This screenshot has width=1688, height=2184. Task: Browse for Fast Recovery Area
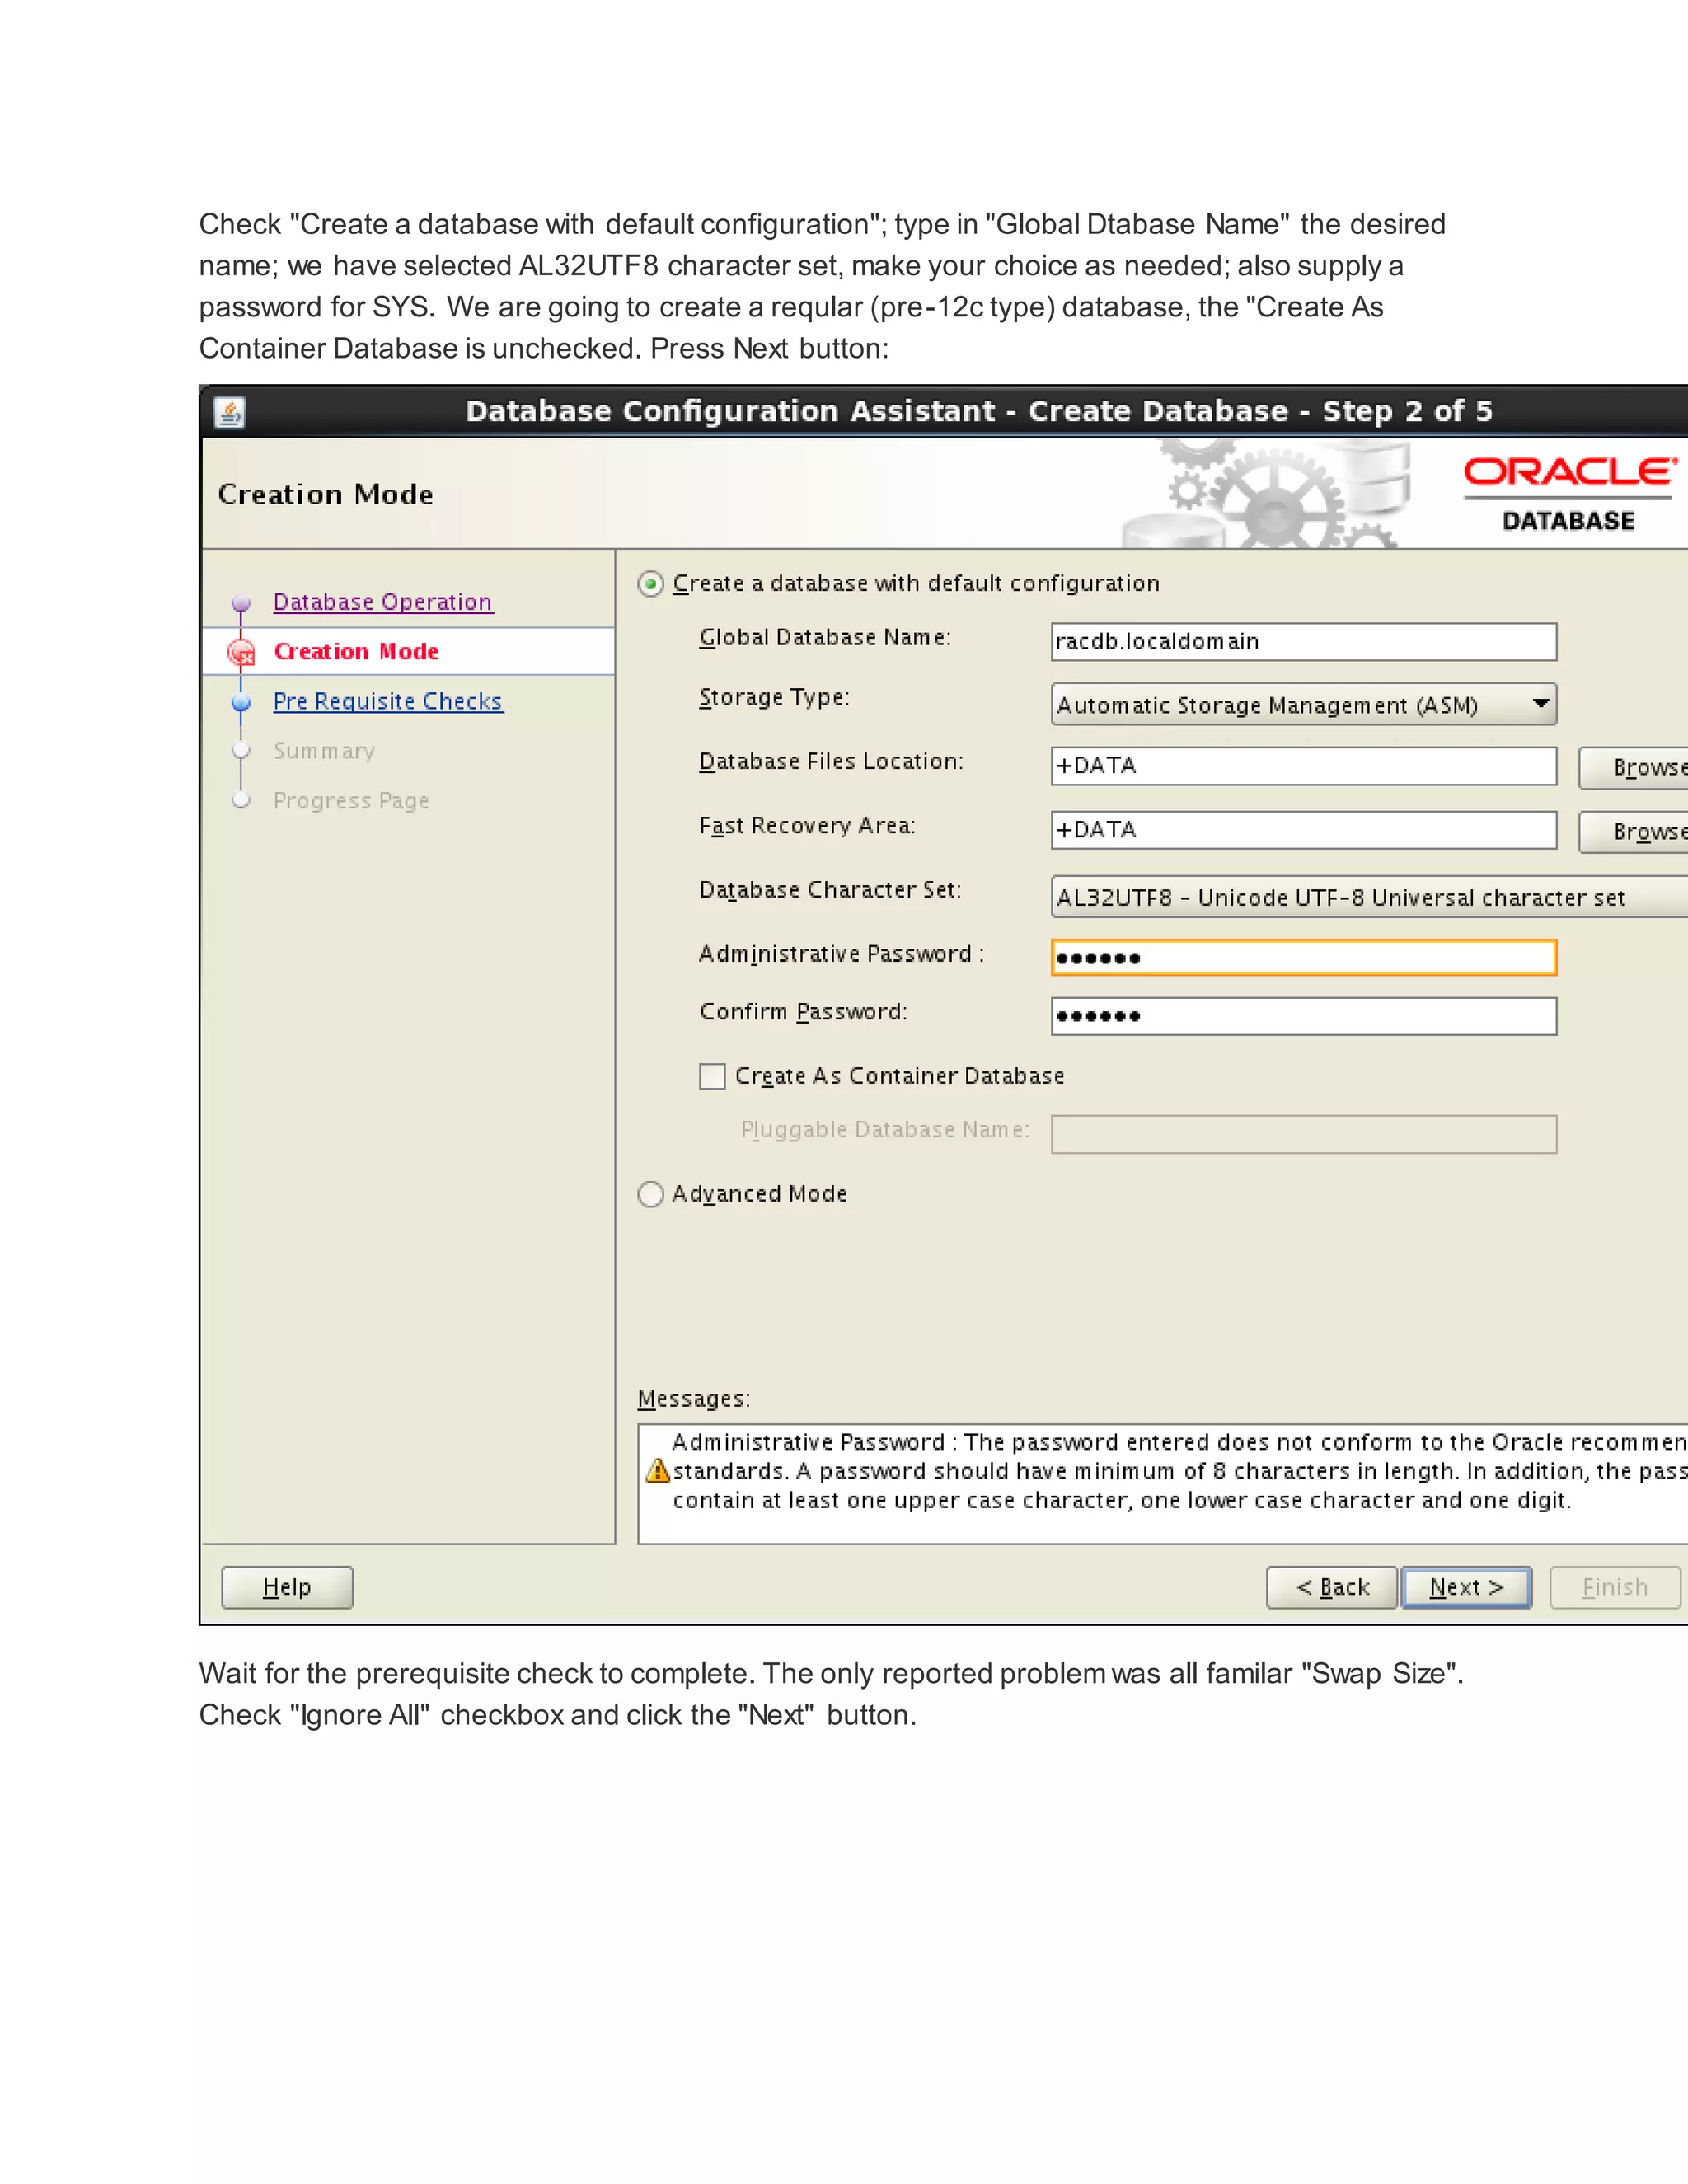(x=1634, y=831)
